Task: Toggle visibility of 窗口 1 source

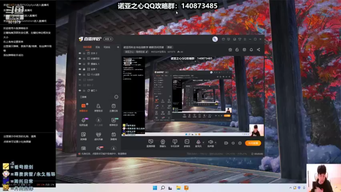Action: coord(80,90)
